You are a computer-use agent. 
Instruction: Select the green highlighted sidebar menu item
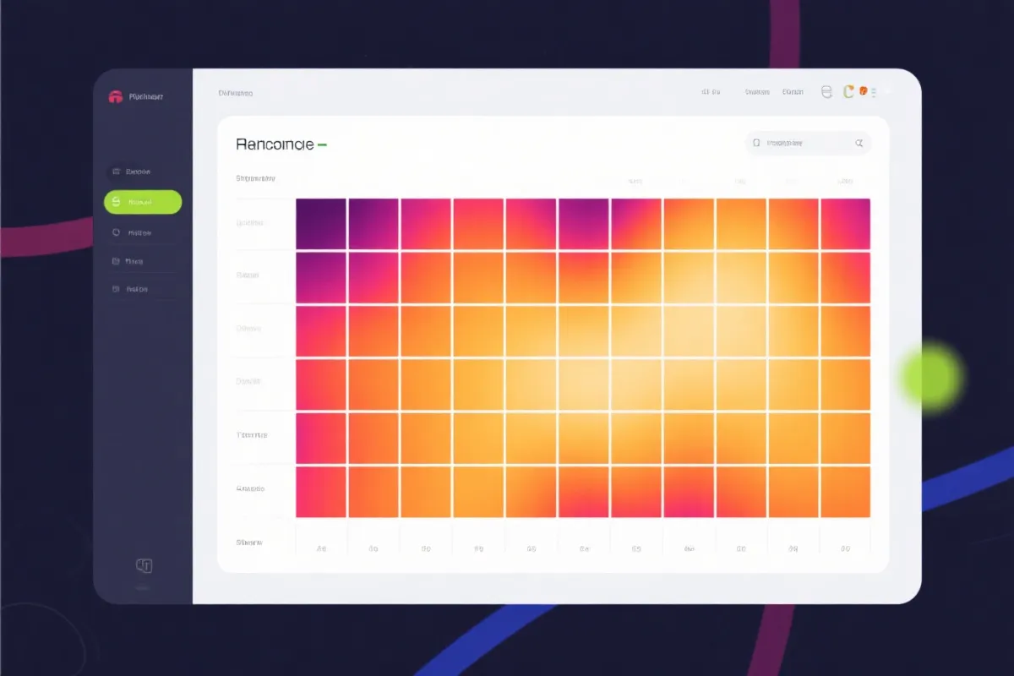pyautogui.click(x=142, y=202)
